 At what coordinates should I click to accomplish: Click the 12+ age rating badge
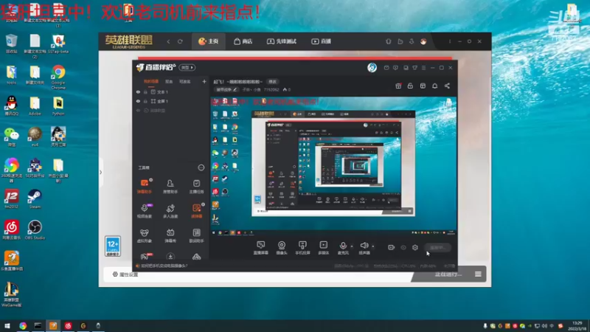click(113, 246)
